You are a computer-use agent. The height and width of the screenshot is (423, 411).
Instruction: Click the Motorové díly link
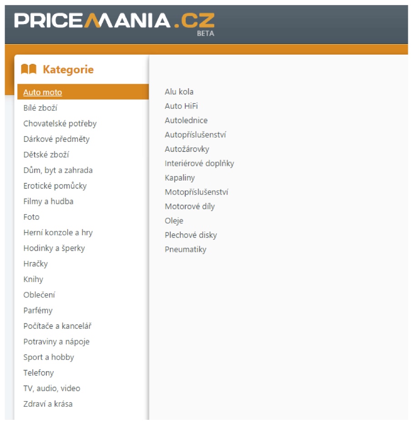point(189,206)
